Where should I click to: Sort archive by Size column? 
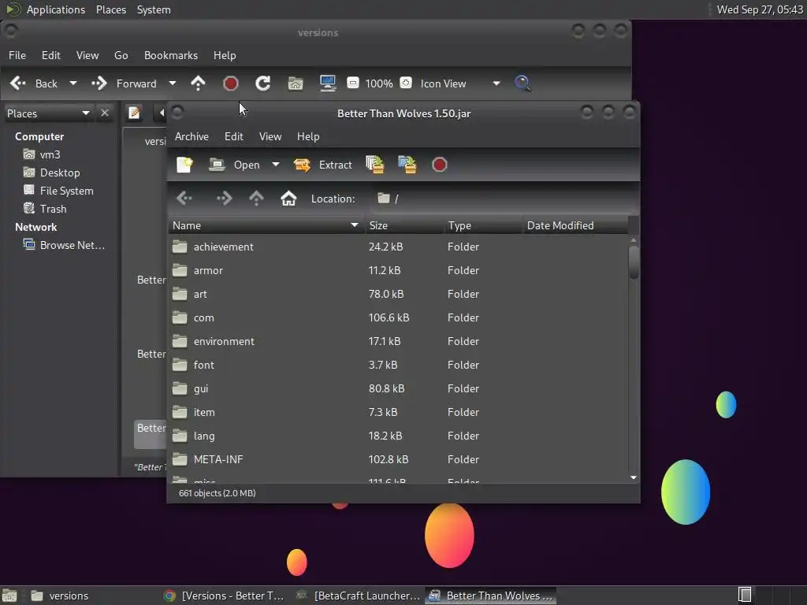(404, 225)
